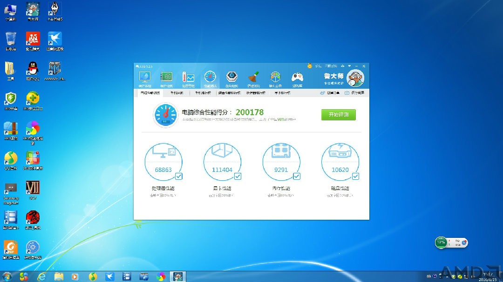Toggle memory score 9291 checkbox
Image resolution: width=503 pixels, height=282 pixels.
(297, 177)
